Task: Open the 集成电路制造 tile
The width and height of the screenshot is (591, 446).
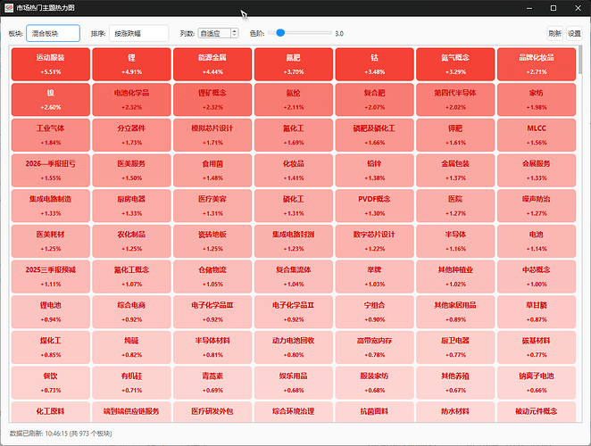Action: [51, 206]
